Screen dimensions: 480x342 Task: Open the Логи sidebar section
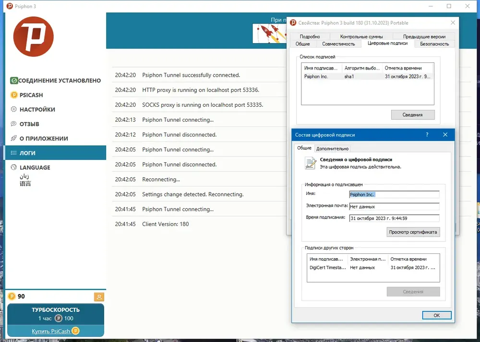point(56,153)
